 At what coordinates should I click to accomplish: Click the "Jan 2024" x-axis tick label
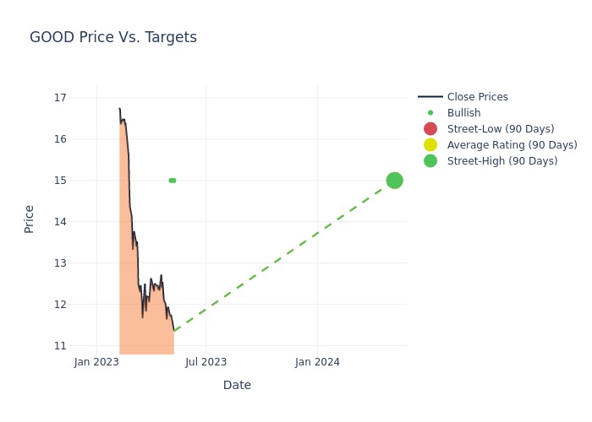coord(317,362)
